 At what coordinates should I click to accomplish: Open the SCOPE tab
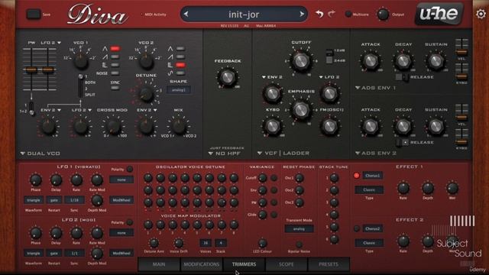286,264
